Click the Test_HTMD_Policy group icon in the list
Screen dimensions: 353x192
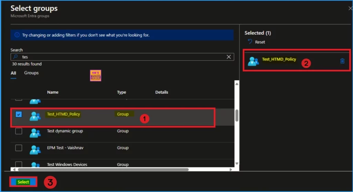(x=35, y=116)
